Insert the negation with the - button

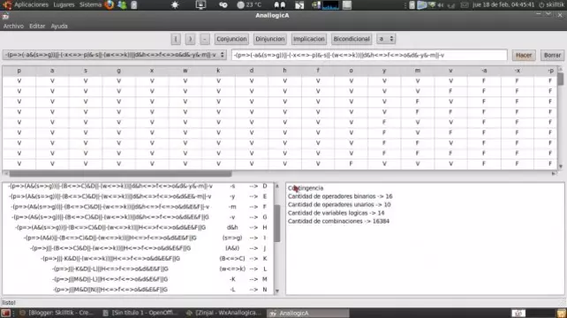(x=205, y=39)
